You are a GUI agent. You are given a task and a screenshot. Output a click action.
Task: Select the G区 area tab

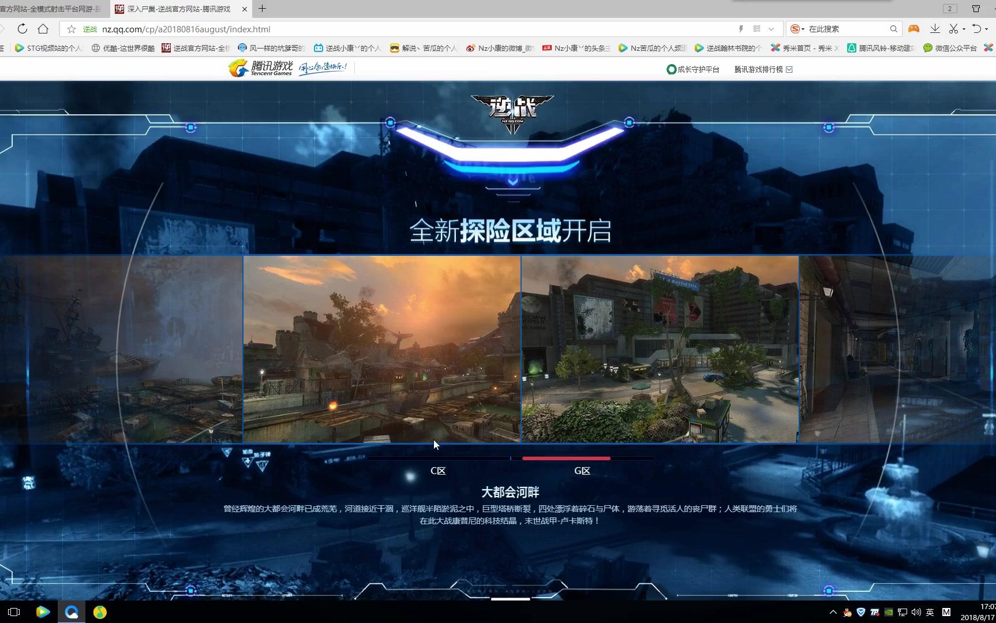click(582, 471)
